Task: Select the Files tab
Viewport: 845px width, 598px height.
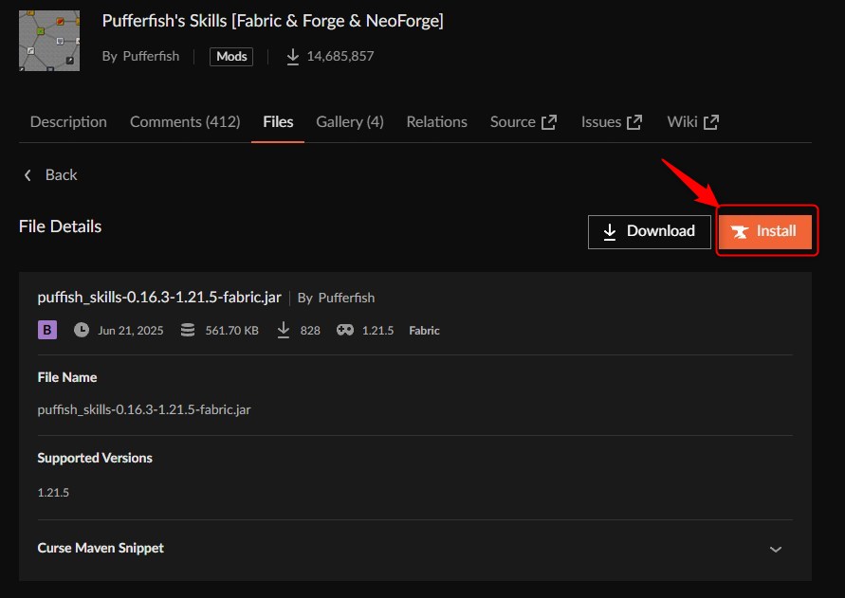Action: pyautogui.click(x=278, y=121)
